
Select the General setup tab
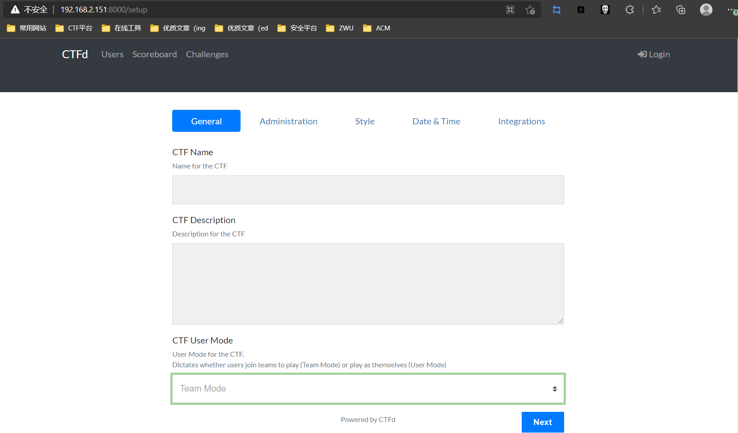coord(206,121)
